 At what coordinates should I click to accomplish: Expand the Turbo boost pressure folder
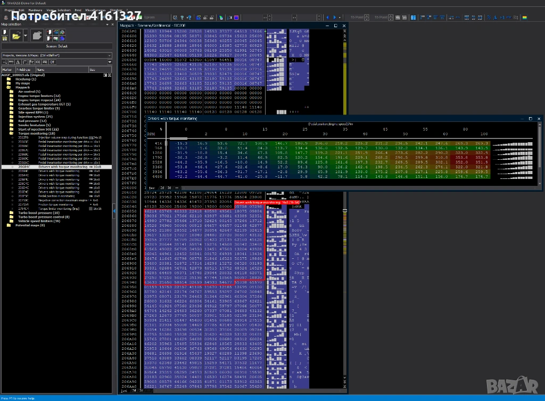pyautogui.click(x=40, y=213)
